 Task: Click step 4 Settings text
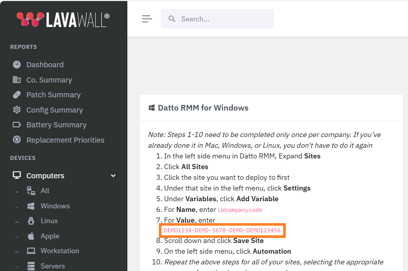click(297, 188)
